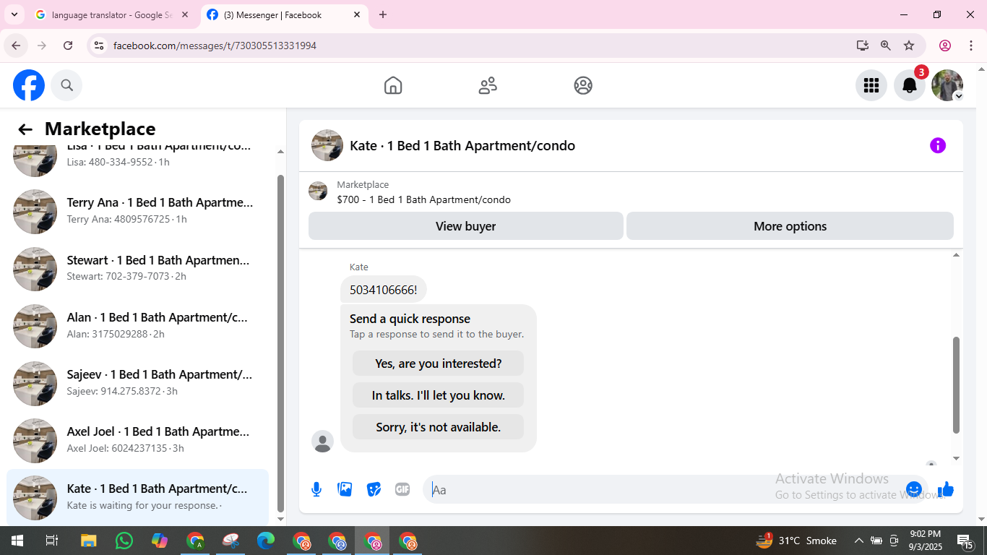This screenshot has width=987, height=555.
Task: Open Axel Joel's conversation
Action: click(137, 439)
